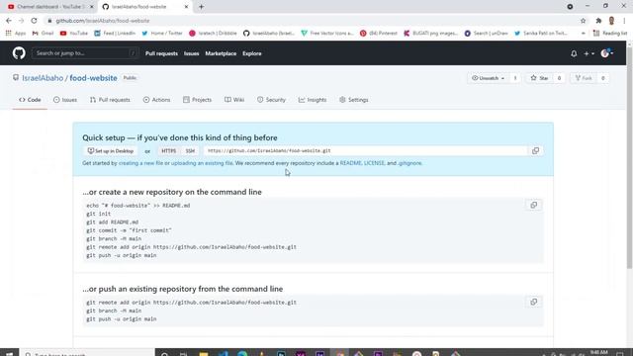Click the Windows taskbar search box
The height and width of the screenshot is (356, 633).
tap(87, 352)
